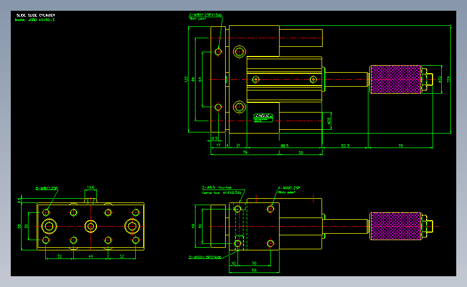
Task: Select the 64 vertical hole-spacing dimension
Action: [x=200, y=80]
